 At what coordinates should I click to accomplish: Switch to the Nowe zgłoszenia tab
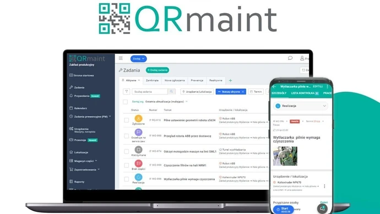[x=175, y=81]
